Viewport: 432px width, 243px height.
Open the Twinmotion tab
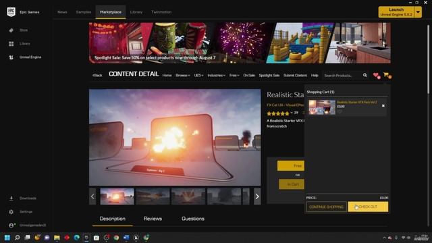tap(161, 12)
